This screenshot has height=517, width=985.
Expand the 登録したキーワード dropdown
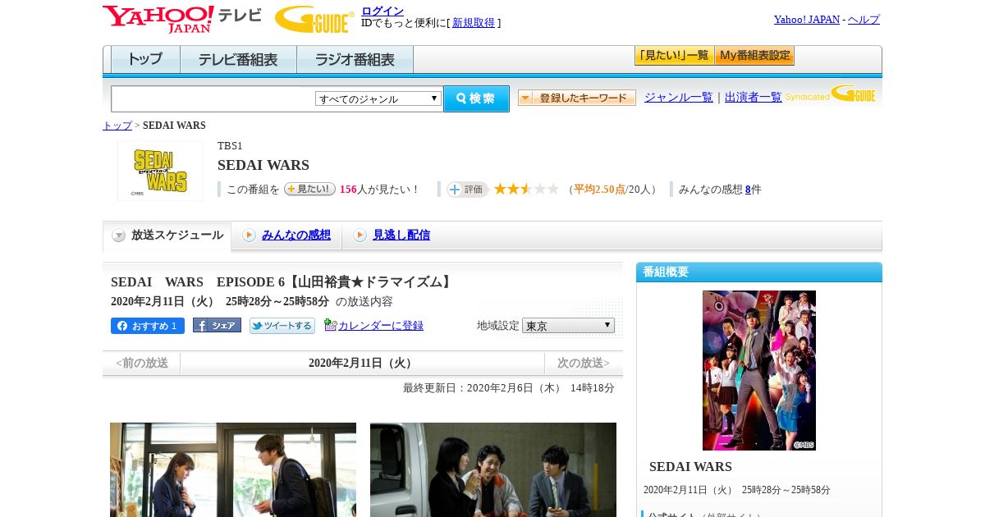(577, 98)
